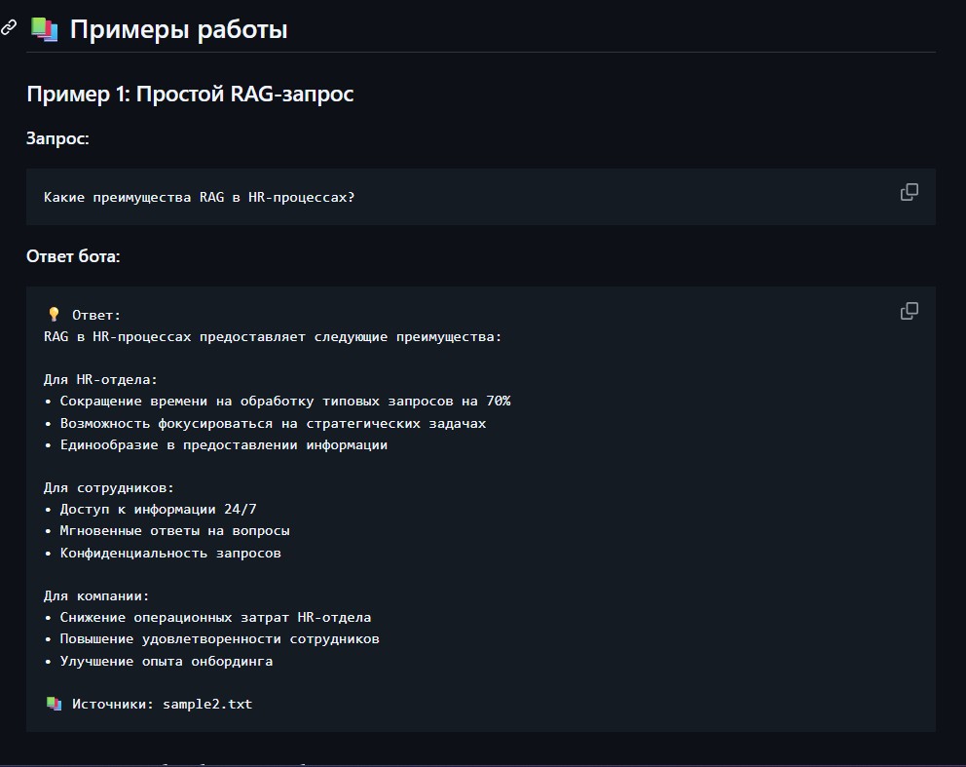This screenshot has height=767, width=966.
Task: Click bullet Конфиденциальность запросов
Action: pyautogui.click(x=163, y=553)
